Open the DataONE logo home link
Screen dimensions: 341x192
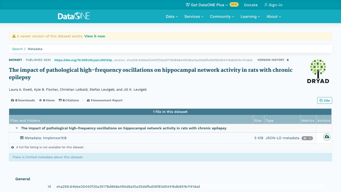click(74, 16)
